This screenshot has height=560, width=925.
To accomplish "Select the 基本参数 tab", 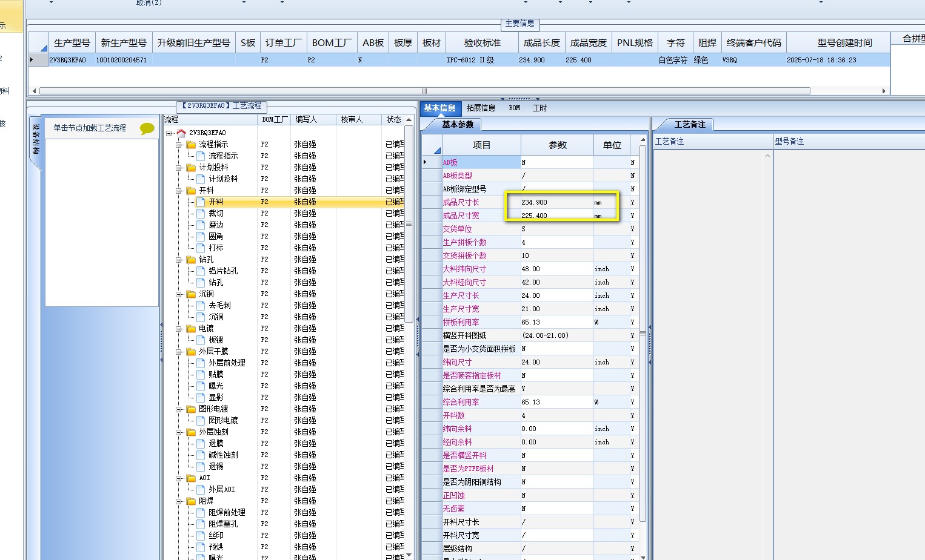I will tap(458, 124).
